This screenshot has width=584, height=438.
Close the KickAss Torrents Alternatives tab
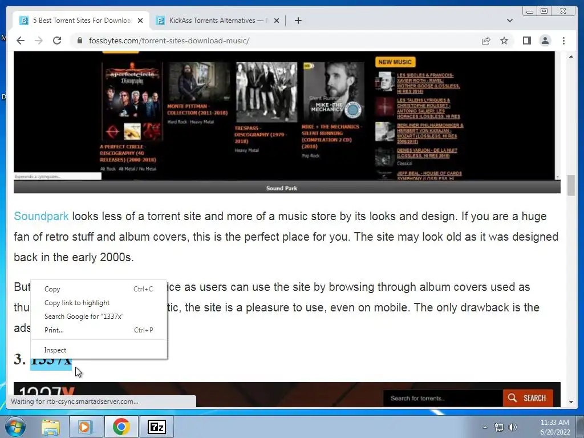pos(277,21)
